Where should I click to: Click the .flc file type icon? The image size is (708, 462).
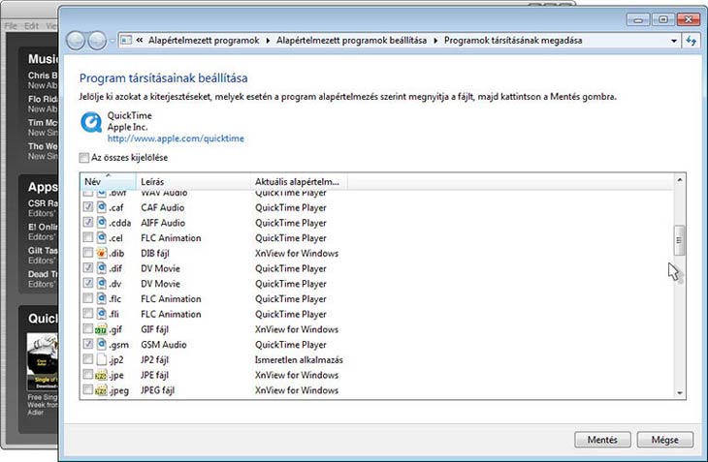[x=102, y=298]
